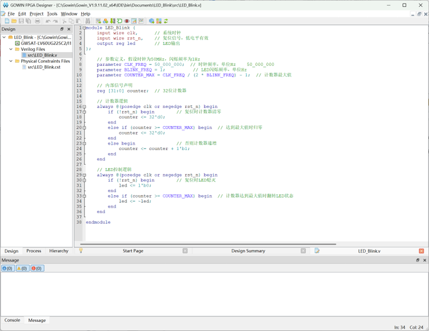Launch the Programmer green-arrows download icon
This screenshot has height=331, width=429.
click(113, 21)
